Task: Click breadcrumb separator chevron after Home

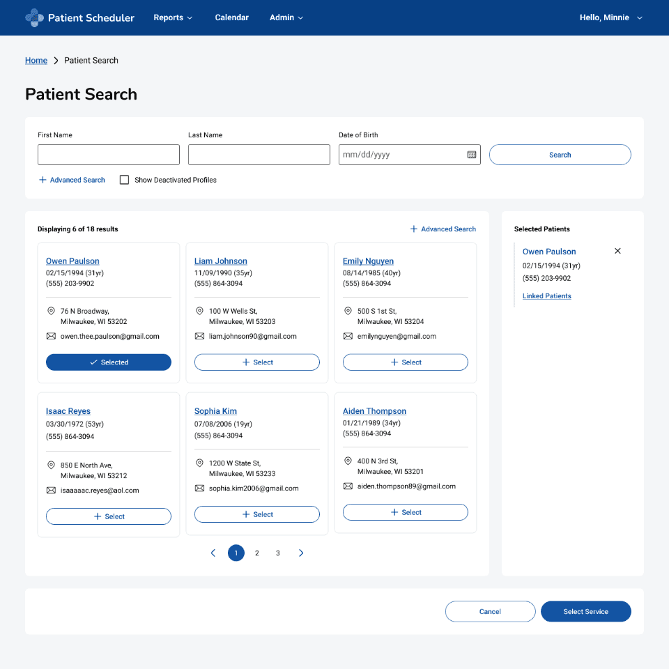Action: coord(56,61)
